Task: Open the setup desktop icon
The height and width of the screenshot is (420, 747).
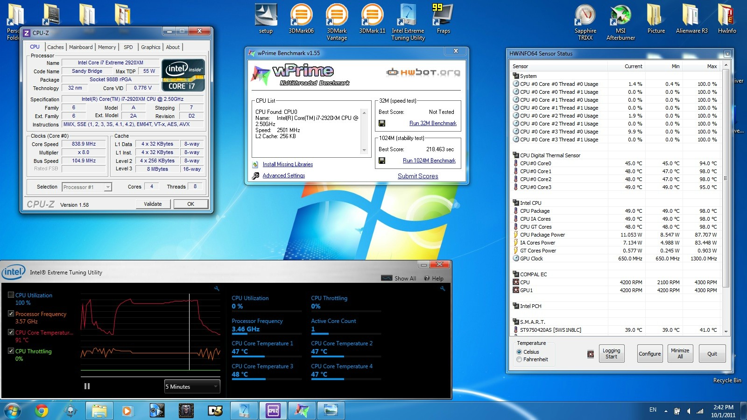Action: coord(266,19)
